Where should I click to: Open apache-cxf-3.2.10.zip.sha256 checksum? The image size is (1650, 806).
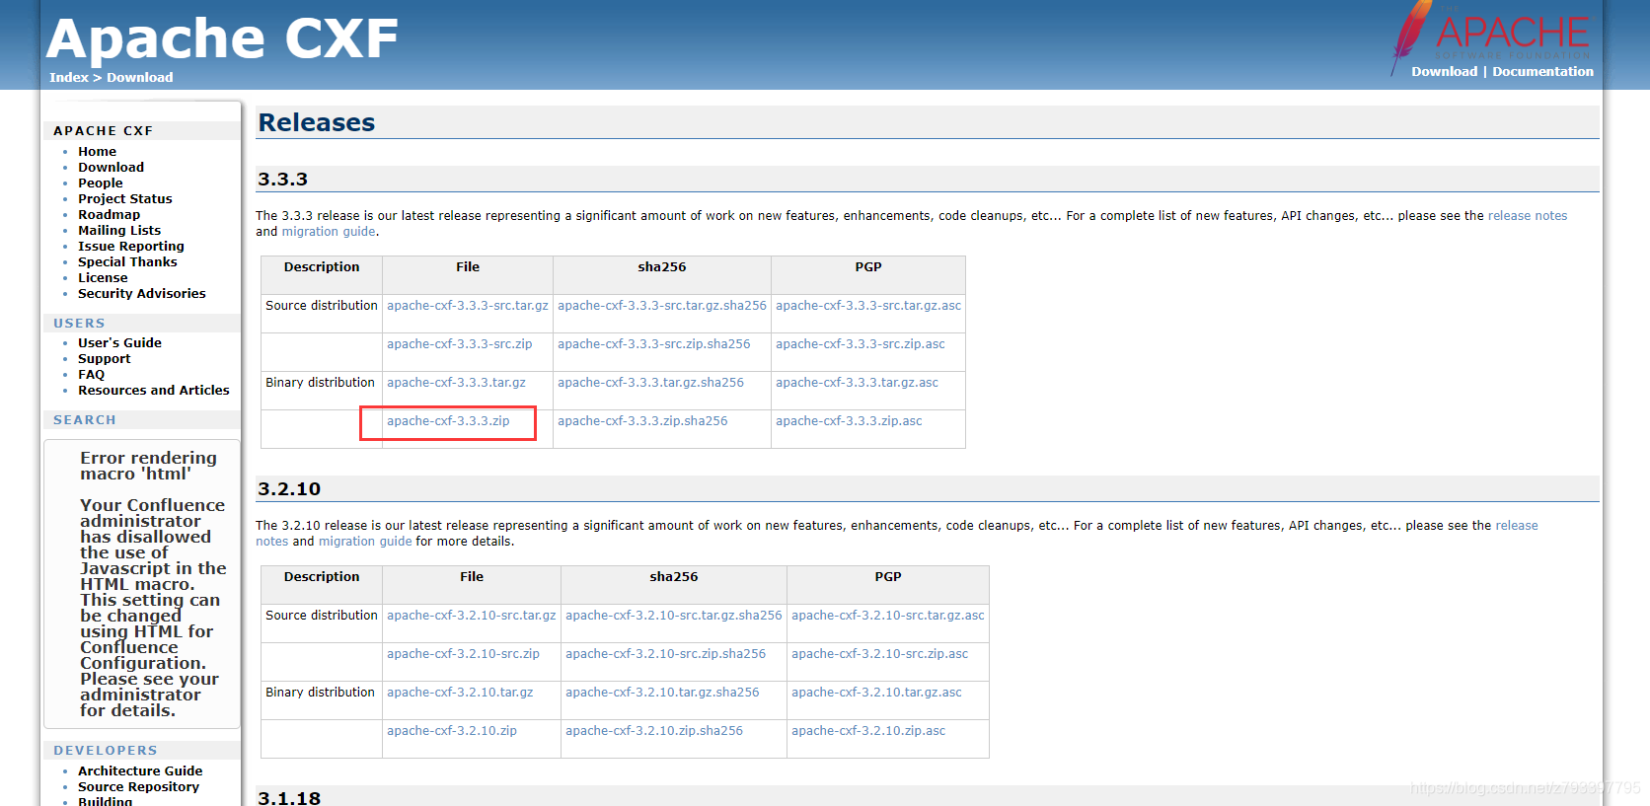pyautogui.click(x=654, y=731)
